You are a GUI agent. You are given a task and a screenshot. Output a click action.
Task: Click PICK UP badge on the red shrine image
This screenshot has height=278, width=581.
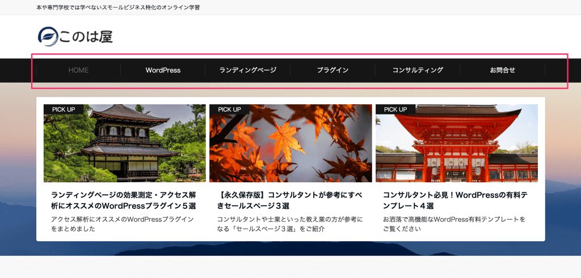(x=395, y=109)
